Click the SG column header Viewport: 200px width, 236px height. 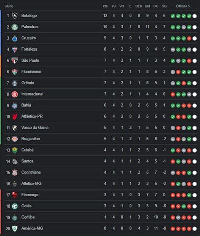164,6
